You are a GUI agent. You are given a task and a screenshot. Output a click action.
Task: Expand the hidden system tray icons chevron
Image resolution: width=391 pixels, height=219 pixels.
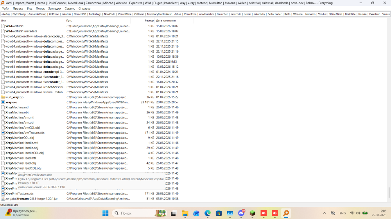click(325, 213)
